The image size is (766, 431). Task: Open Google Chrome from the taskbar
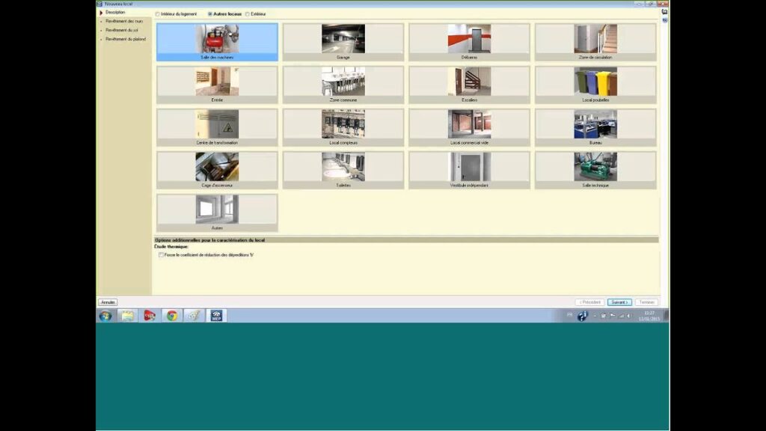[172, 316]
